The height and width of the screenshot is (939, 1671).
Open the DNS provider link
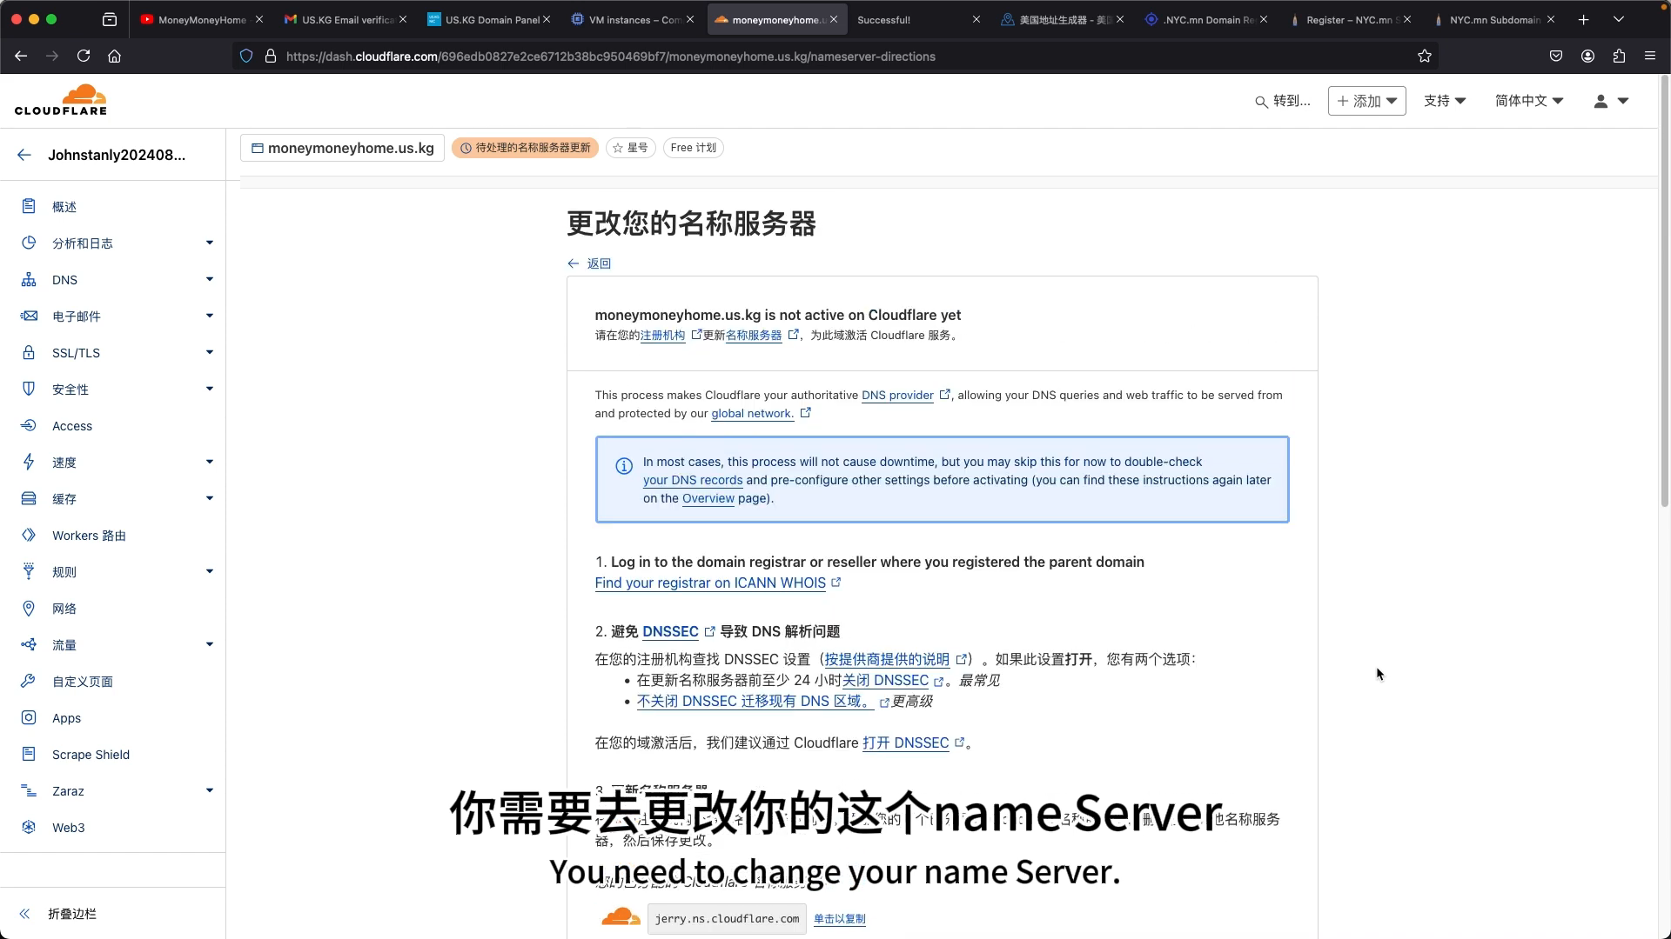[905, 395]
